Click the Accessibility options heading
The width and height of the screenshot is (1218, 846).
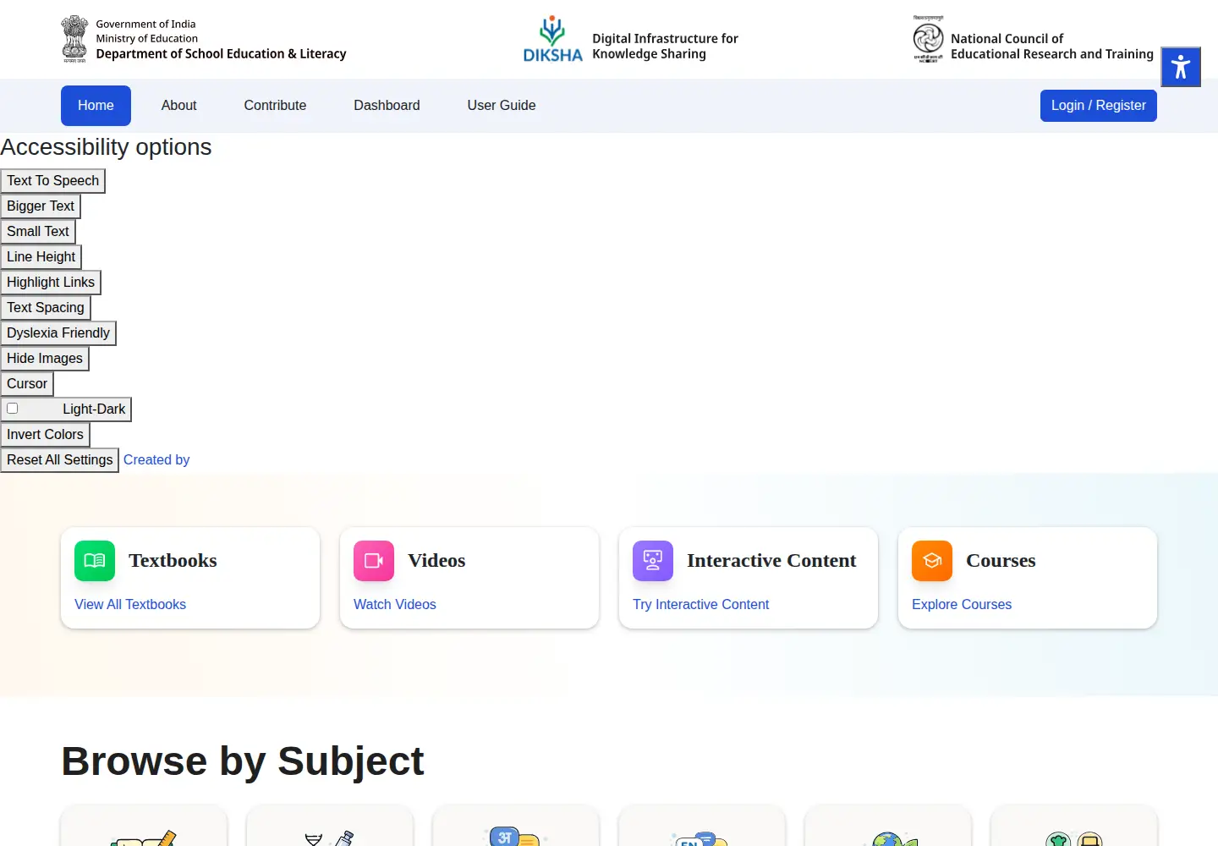[x=106, y=147]
